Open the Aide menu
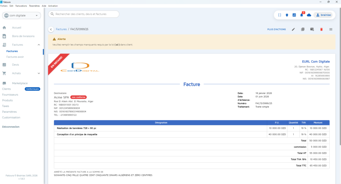The width and height of the screenshot is (341, 184). (44, 6)
